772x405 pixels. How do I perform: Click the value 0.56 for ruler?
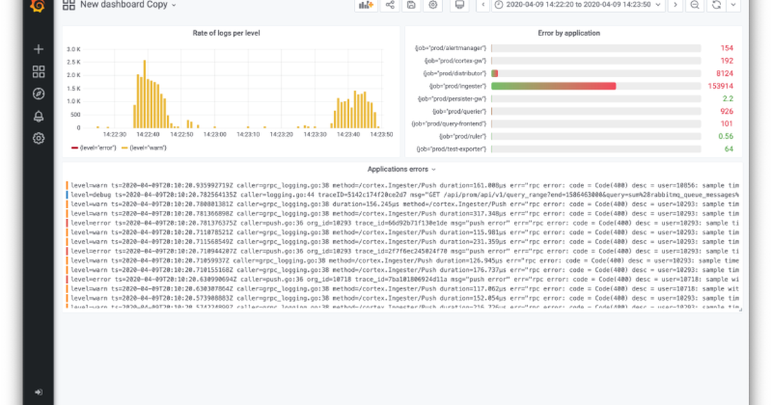click(x=726, y=136)
